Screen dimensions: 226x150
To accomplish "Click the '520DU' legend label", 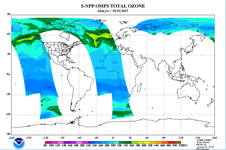I will coord(183,145).
